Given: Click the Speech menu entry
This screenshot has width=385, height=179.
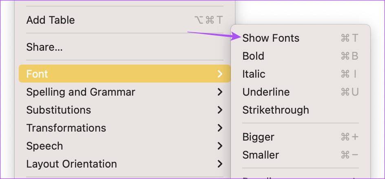Looking at the screenshot, I should tap(44, 146).
